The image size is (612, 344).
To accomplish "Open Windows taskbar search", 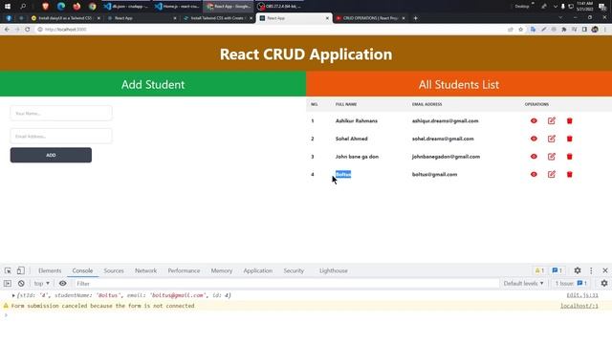I will pos(23,7).
